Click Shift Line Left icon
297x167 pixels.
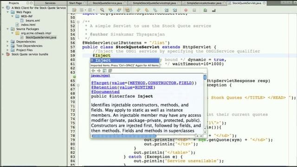(x=166, y=10)
